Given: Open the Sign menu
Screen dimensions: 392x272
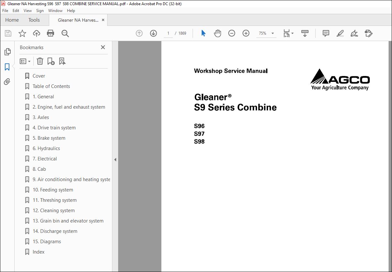Looking at the screenshot, I should coord(40,11).
